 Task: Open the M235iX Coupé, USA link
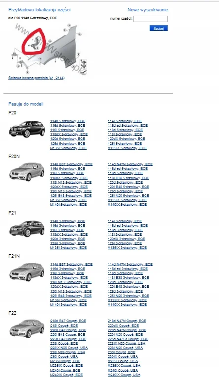pos(124,366)
